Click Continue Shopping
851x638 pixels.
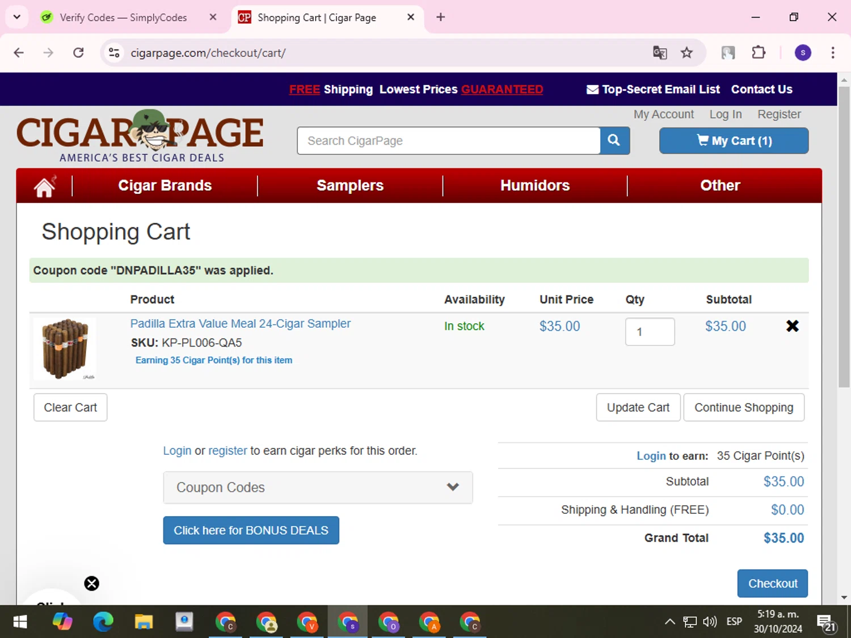[x=744, y=407]
